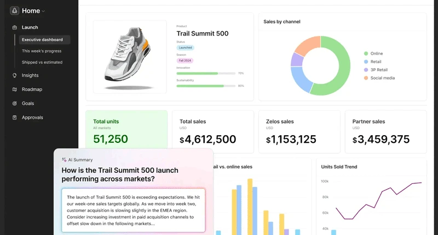This screenshot has height=235, width=438.
Task: Click the Launched status badge
Action: 185,47
